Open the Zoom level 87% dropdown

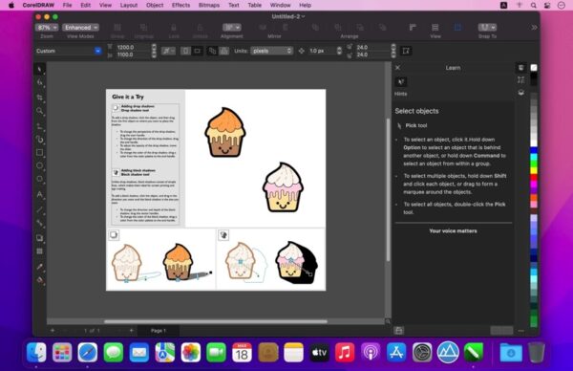(x=47, y=28)
